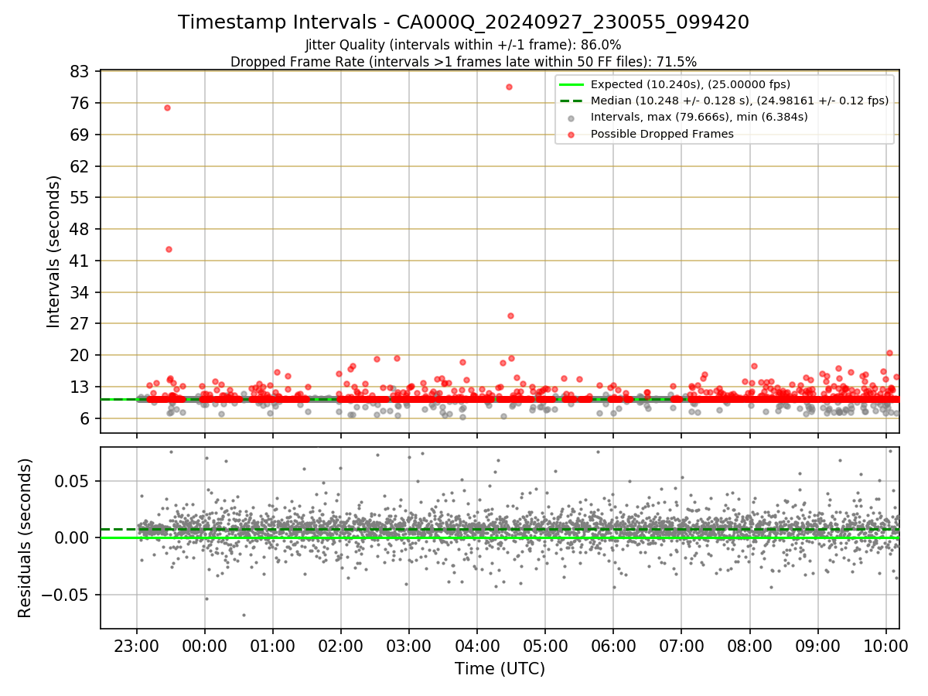The width and height of the screenshot is (928, 696).
Task: Click the plot title 'Timestamp Intervals - CA000Q_20240927_230055_099420'
Action: pyautogui.click(x=463, y=22)
